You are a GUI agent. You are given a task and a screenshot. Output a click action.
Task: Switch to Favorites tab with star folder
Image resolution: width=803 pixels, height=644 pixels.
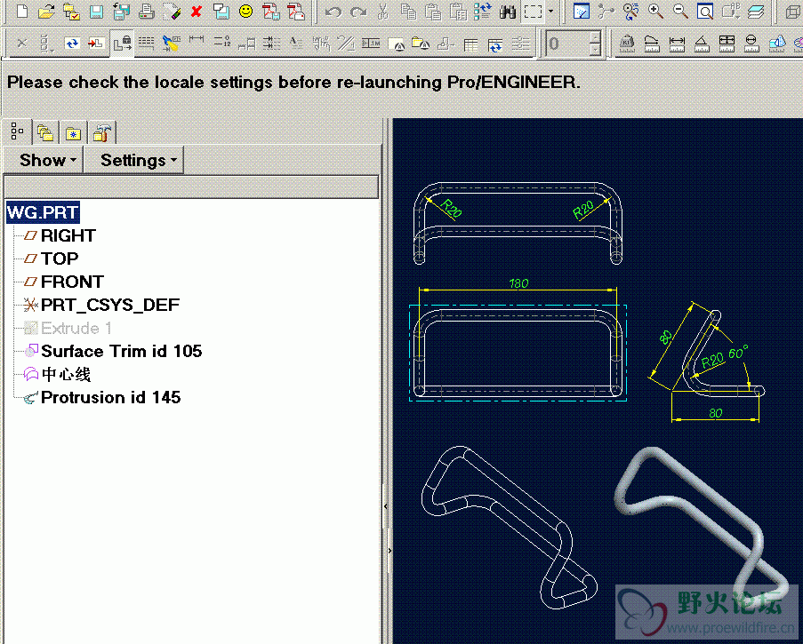(73, 133)
